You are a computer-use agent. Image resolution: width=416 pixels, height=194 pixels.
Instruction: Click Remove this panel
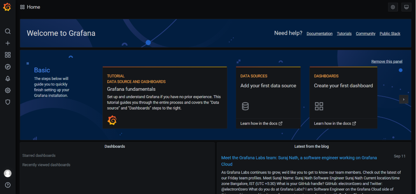coord(386,62)
